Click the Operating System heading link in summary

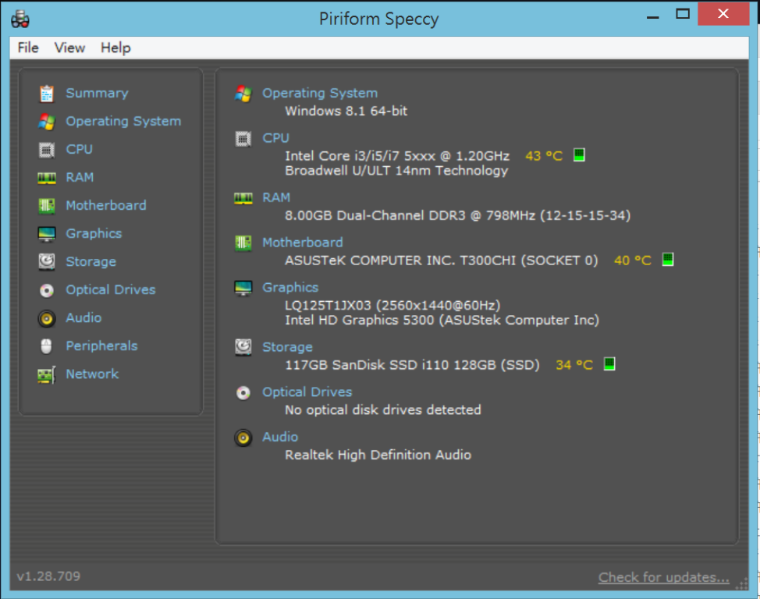coord(320,93)
